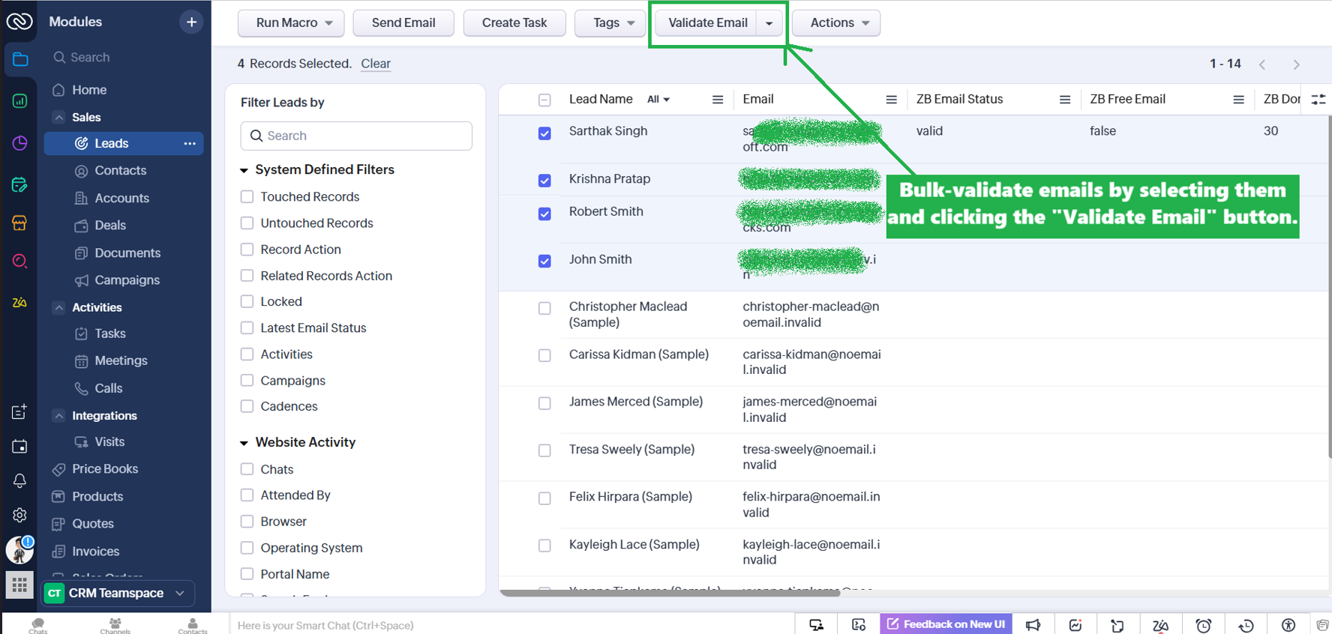Expand the Actions dropdown
The width and height of the screenshot is (1332, 634).
[x=835, y=23]
